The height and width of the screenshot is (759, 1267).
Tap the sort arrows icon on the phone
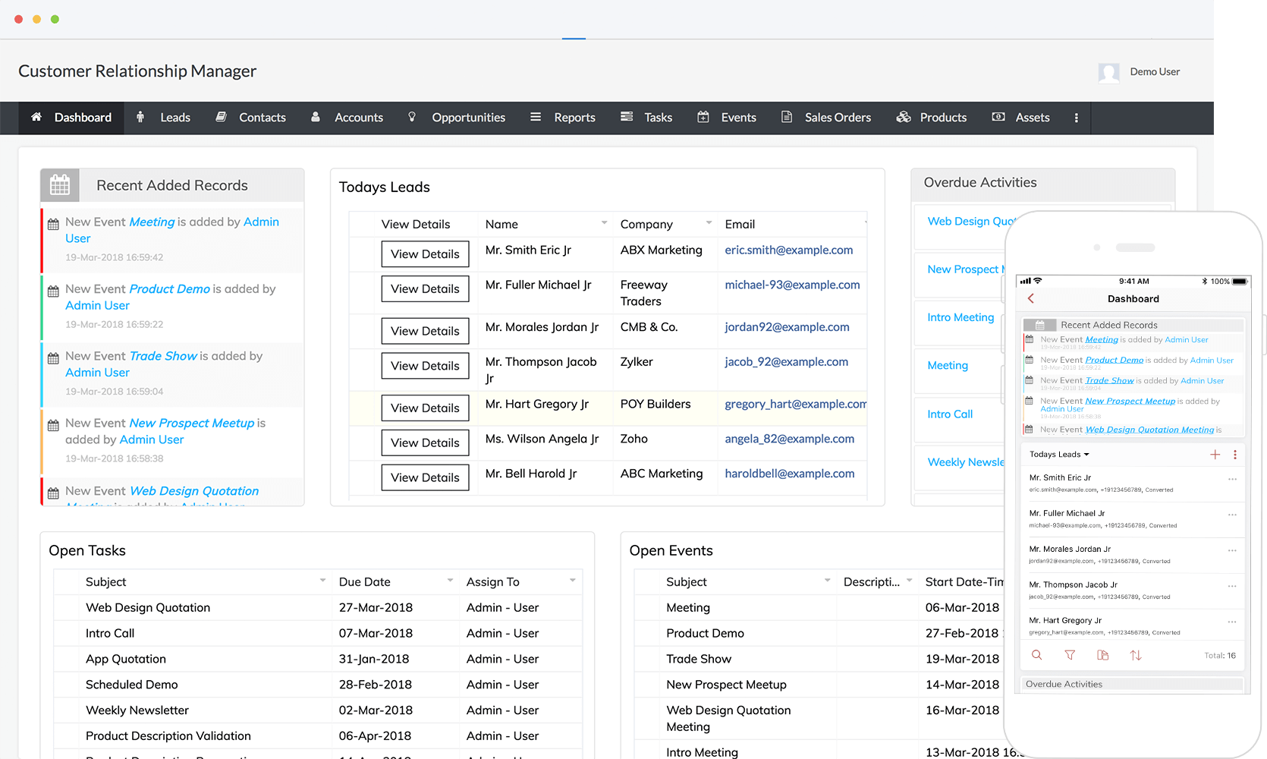1136,655
